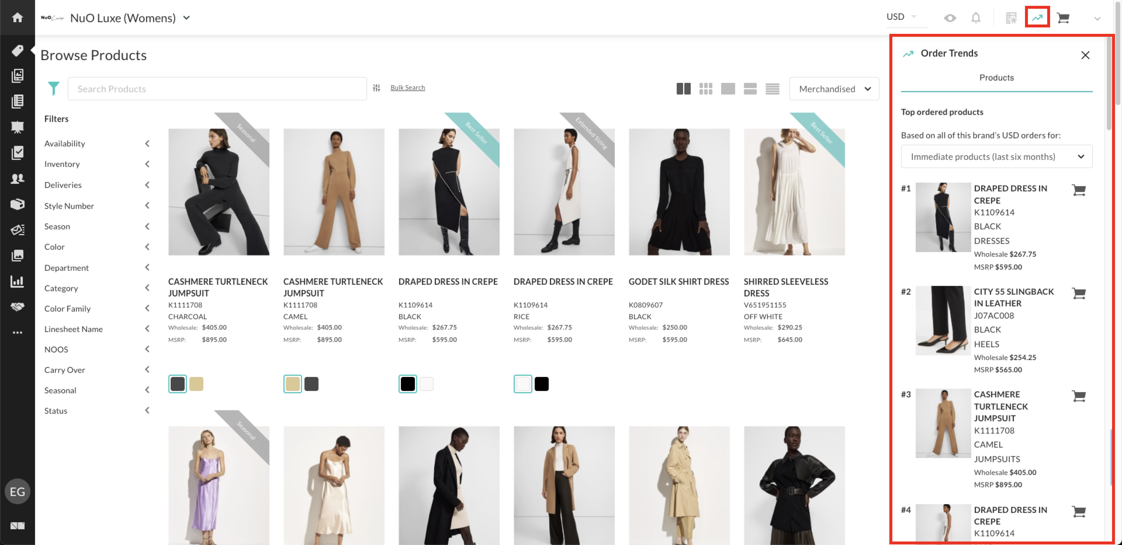1122x545 pixels.
Task: Expand the Style Number filter
Action: coord(97,206)
